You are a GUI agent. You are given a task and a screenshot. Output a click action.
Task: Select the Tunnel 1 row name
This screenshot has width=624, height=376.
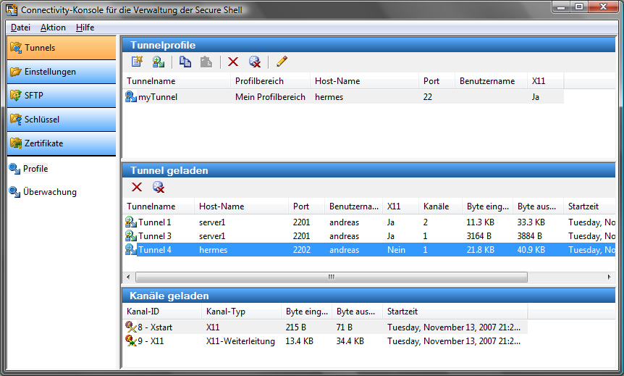[x=155, y=222]
